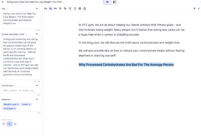Insert a hyperlink with link icon

[x=65, y=9]
